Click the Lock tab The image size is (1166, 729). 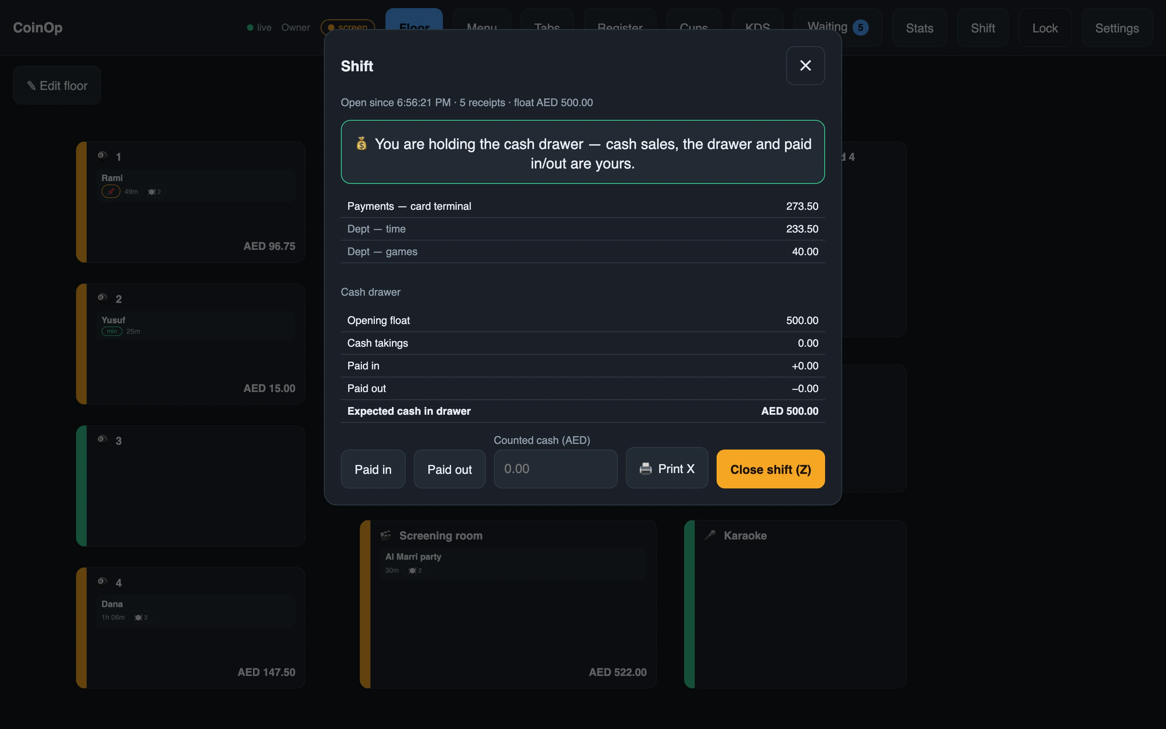1045,28
